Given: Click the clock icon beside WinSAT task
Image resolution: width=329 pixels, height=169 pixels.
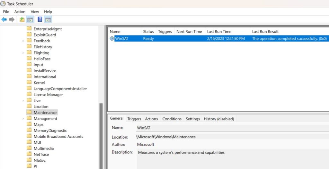Looking at the screenshot, I should tap(112, 38).
